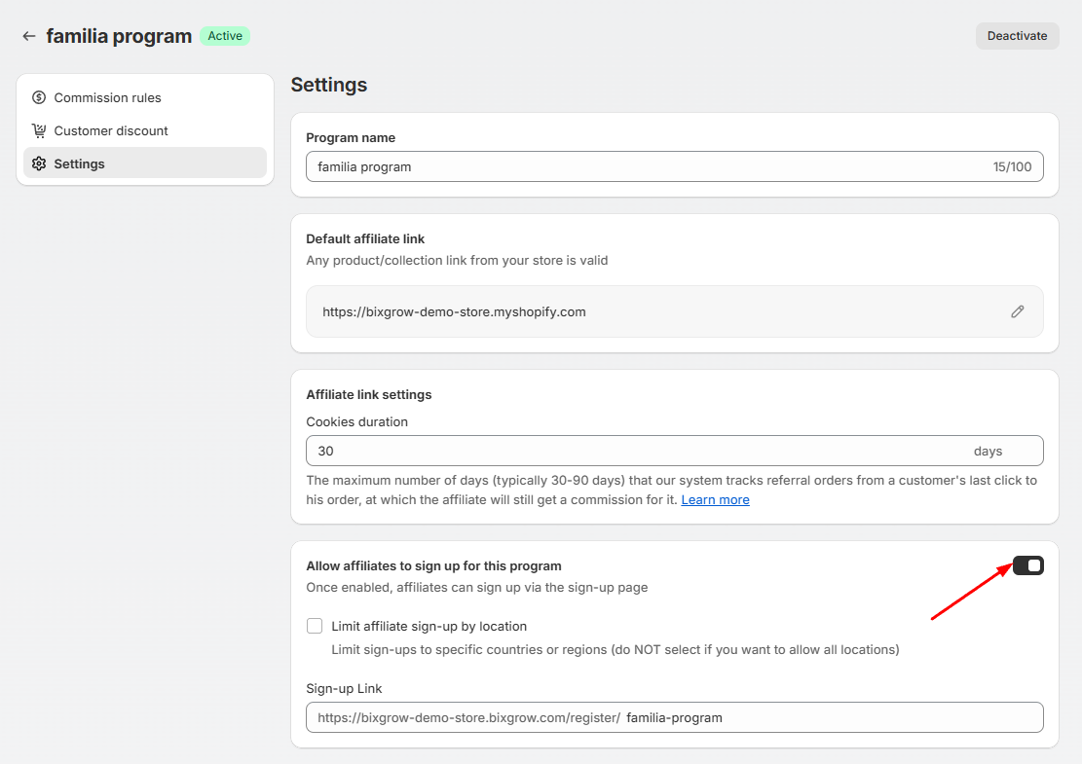This screenshot has width=1082, height=764.
Task: Click the gear icon in the sidebar
Action: 39,164
